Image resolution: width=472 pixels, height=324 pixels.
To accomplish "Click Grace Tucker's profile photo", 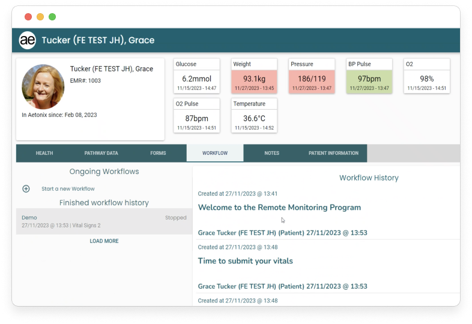I will [43, 86].
